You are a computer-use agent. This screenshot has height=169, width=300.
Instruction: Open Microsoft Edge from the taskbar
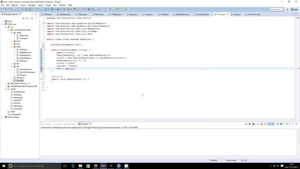(x=73, y=166)
